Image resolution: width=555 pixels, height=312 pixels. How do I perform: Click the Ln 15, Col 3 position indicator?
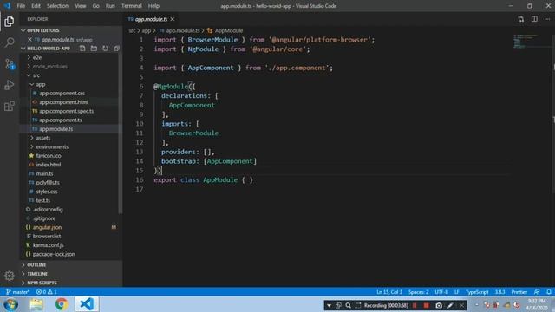coord(389,292)
